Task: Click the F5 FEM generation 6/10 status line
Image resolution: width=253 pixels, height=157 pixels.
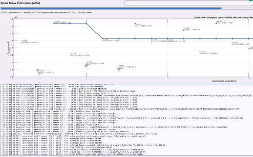Action: point(46,13)
